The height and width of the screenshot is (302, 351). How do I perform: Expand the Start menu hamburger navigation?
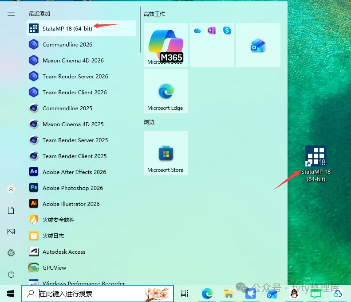pyautogui.click(x=11, y=14)
